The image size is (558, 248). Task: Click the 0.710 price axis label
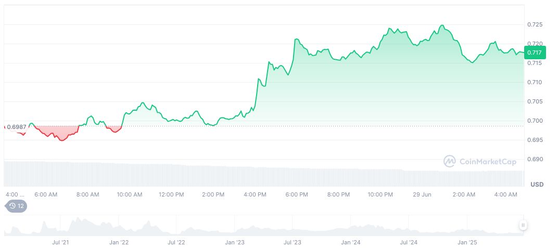click(535, 82)
